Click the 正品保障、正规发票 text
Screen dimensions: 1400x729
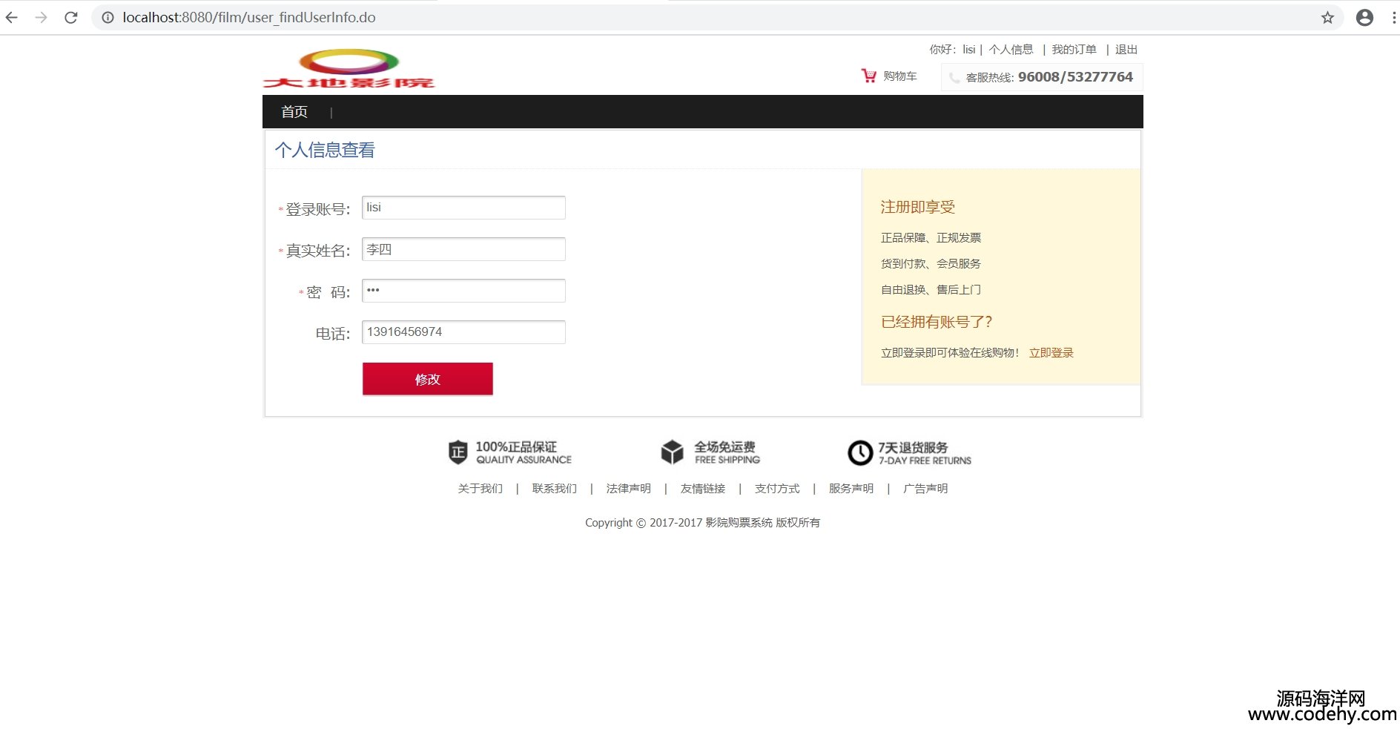point(931,238)
